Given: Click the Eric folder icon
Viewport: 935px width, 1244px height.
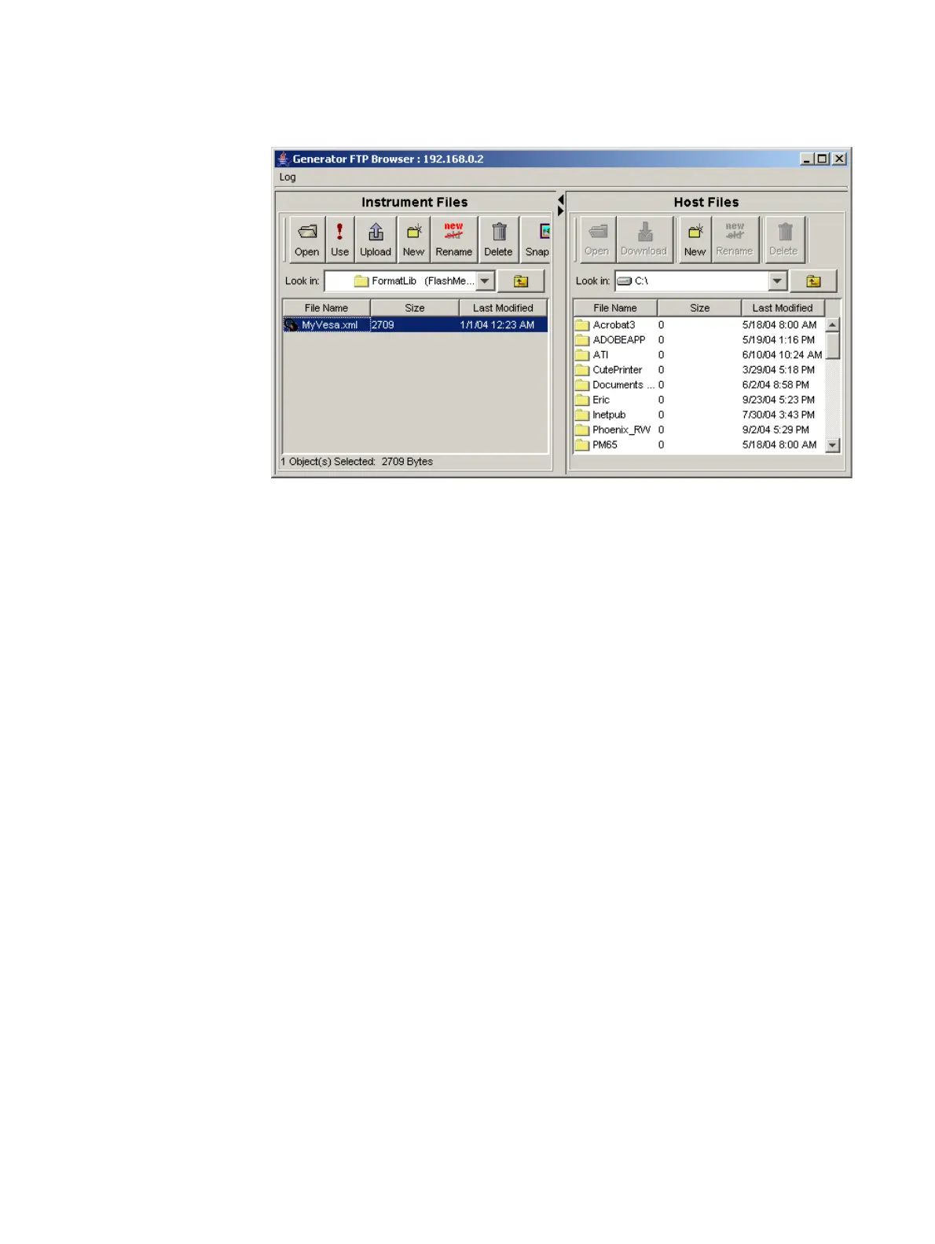Looking at the screenshot, I should click(582, 400).
